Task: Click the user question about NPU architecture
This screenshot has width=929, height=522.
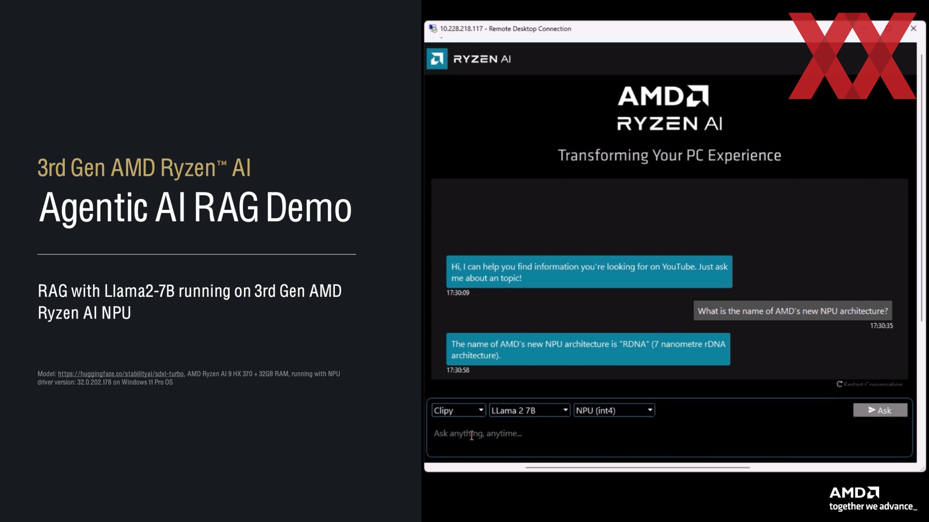Action: pos(793,311)
